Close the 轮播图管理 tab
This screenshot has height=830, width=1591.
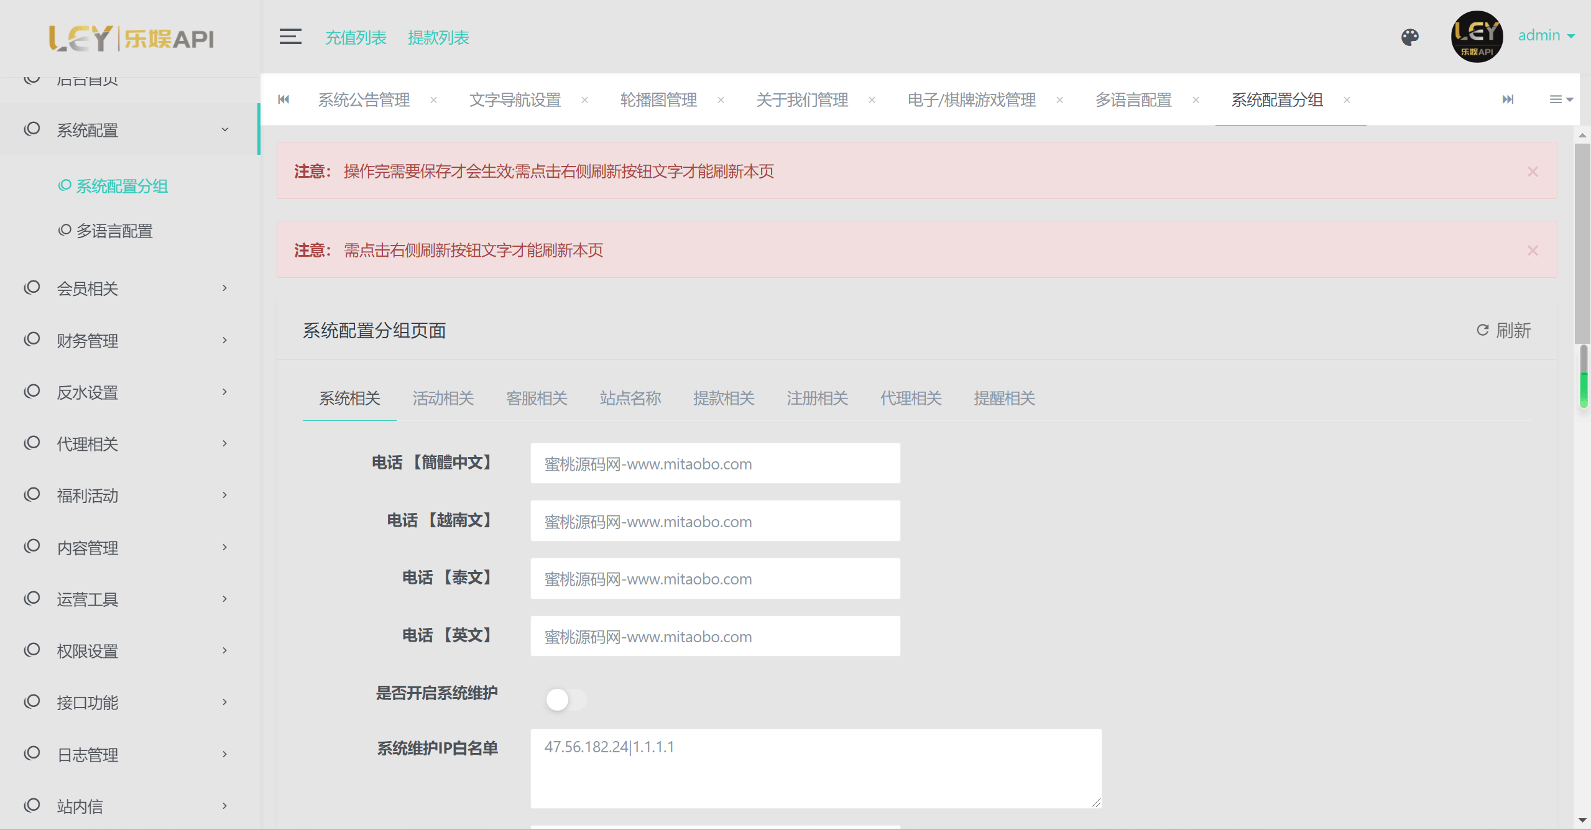click(721, 99)
